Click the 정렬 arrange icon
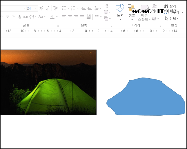This screenshot has width=187, height=149. point(131,12)
